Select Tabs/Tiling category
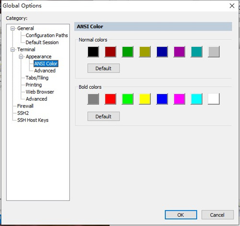240x226 pixels. tap(37, 78)
